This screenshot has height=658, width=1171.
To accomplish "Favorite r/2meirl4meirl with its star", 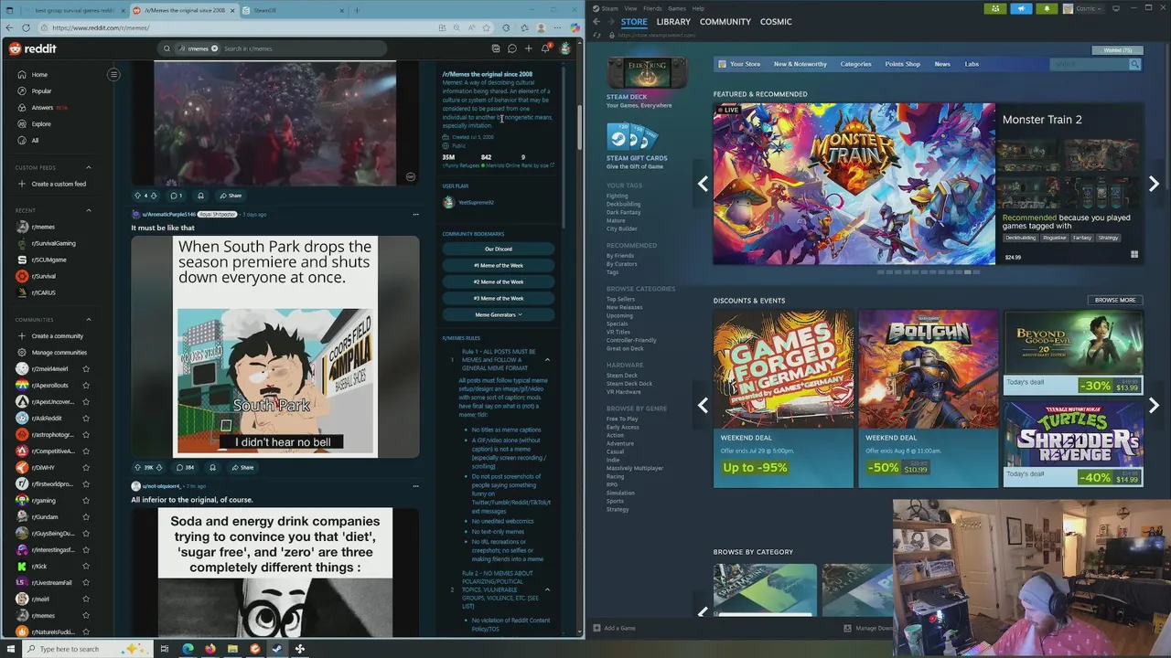I will point(86,369).
